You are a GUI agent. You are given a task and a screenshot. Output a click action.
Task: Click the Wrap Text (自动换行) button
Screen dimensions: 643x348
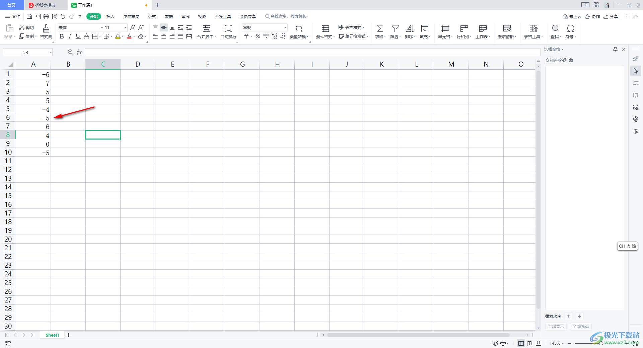click(x=228, y=31)
